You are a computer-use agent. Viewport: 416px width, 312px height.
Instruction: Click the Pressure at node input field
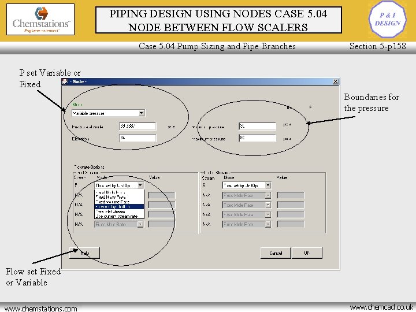coord(138,127)
